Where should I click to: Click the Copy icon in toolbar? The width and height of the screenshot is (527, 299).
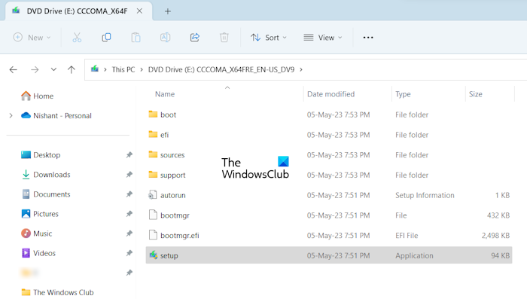(x=106, y=38)
